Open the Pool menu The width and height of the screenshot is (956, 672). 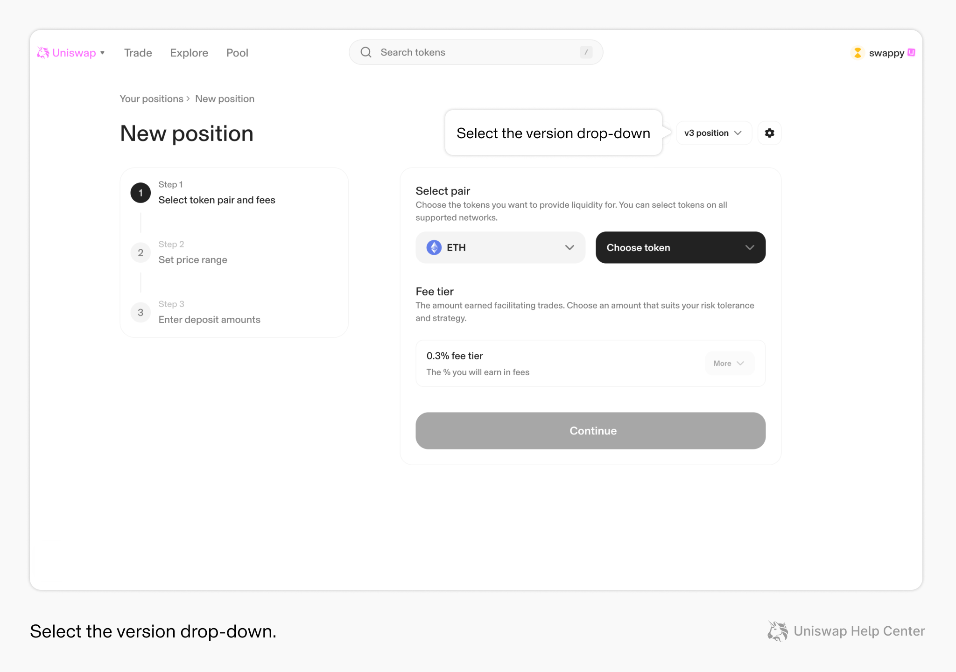(x=237, y=53)
